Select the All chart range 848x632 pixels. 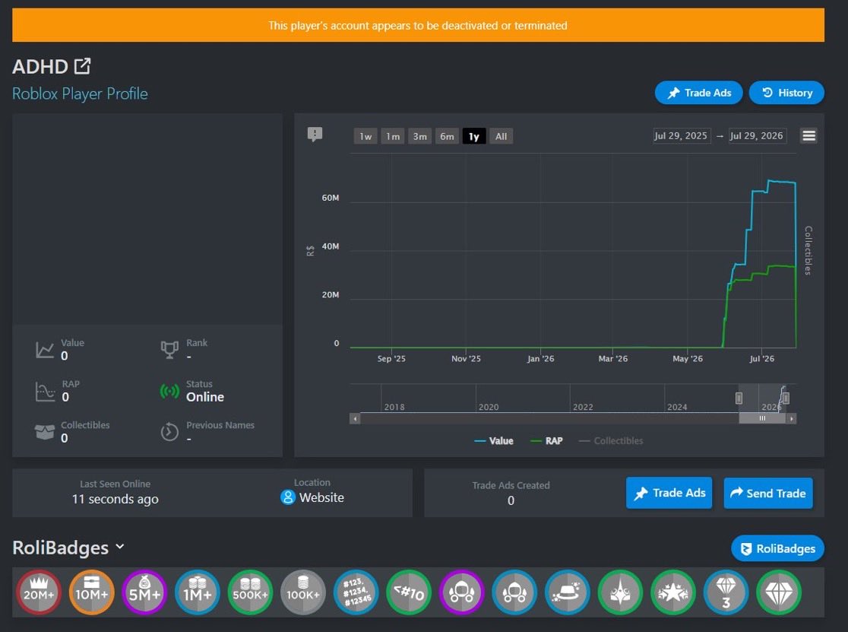click(x=502, y=136)
